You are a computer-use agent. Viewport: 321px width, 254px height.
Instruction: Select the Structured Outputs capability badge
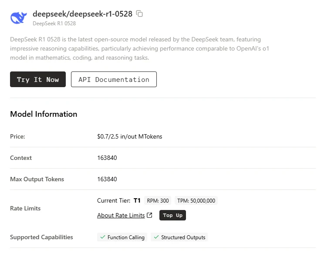coord(179,237)
